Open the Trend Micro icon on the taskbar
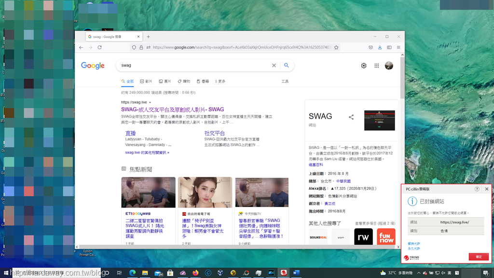This screenshot has height=278, width=494. click(x=284, y=273)
